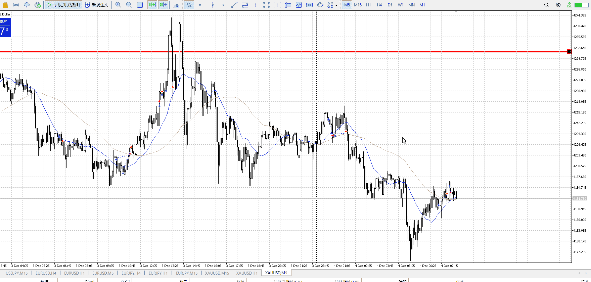The image size is (591, 282).
Task: Click the red horizontal price line
Action: pos(269,51)
